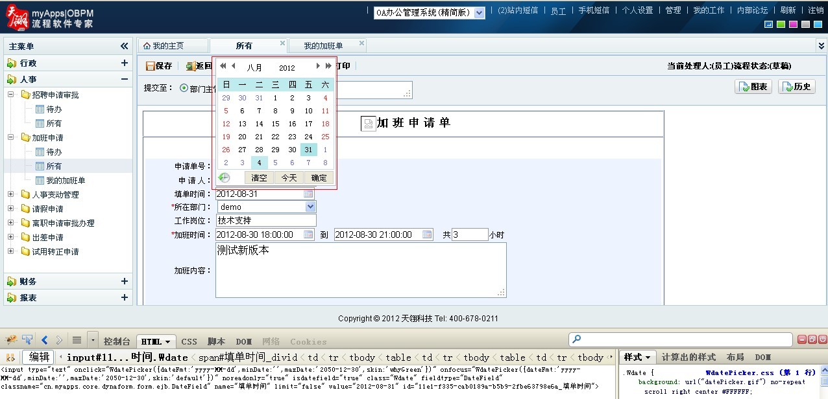Collapse the 招聘申请审批 tree node
Screen dimensions: 828x399
pos(11,95)
